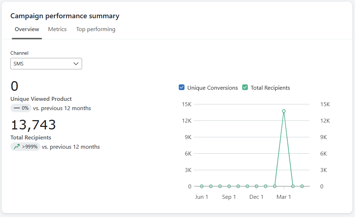This screenshot has height=217, width=355.
Task: Click the Mar 1 axis label
Action: click(284, 197)
